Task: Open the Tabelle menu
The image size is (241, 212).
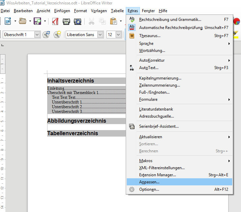Action: [x=117, y=11]
